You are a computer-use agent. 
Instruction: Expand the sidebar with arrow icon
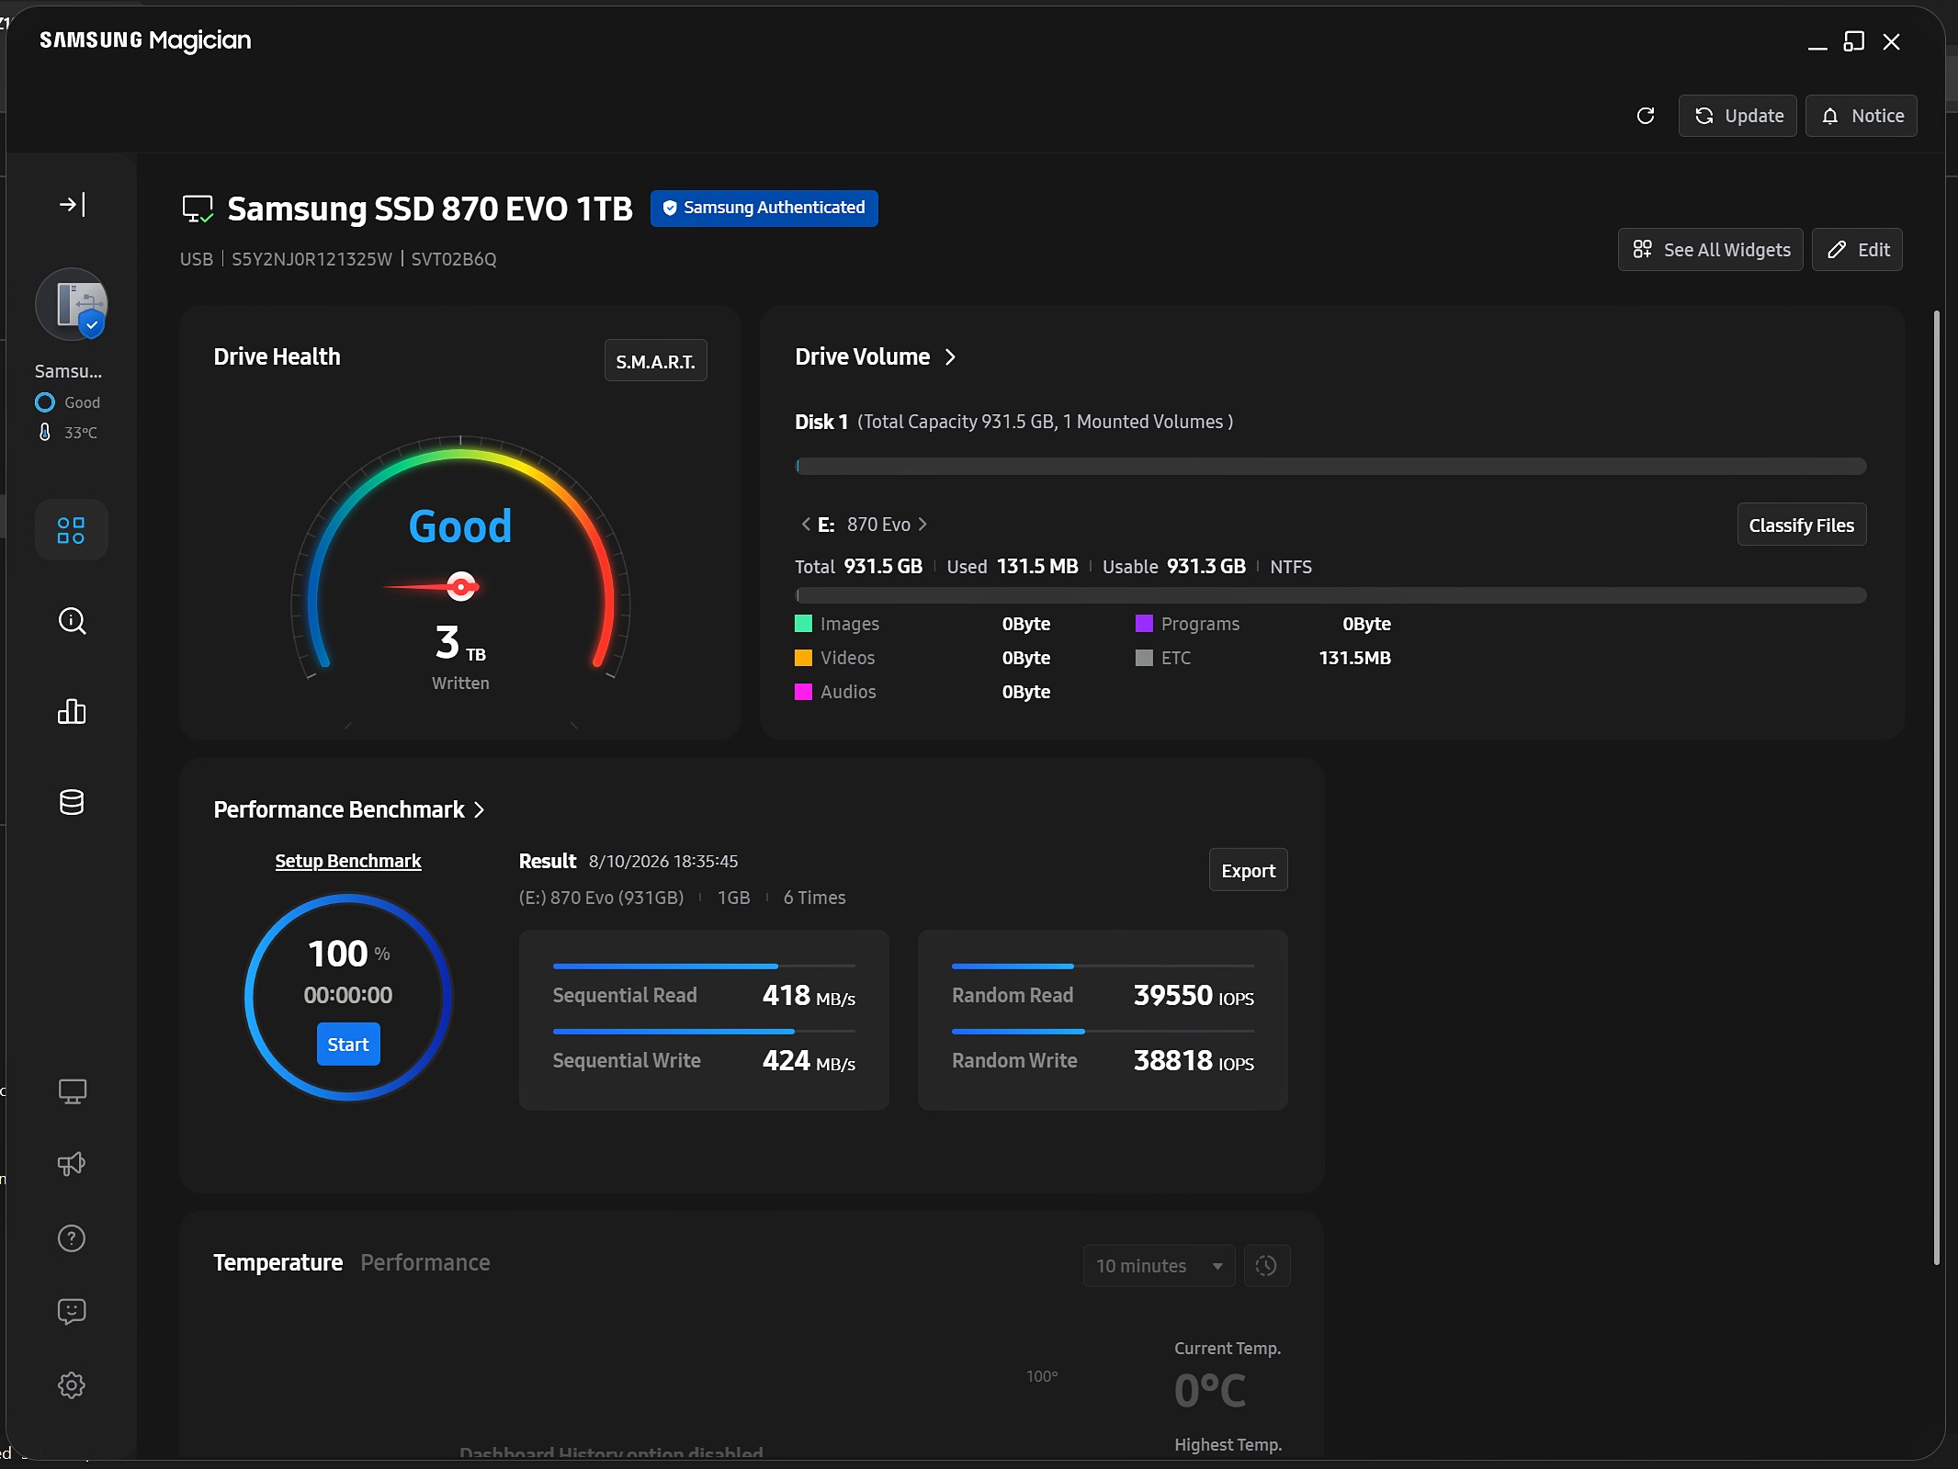point(72,204)
